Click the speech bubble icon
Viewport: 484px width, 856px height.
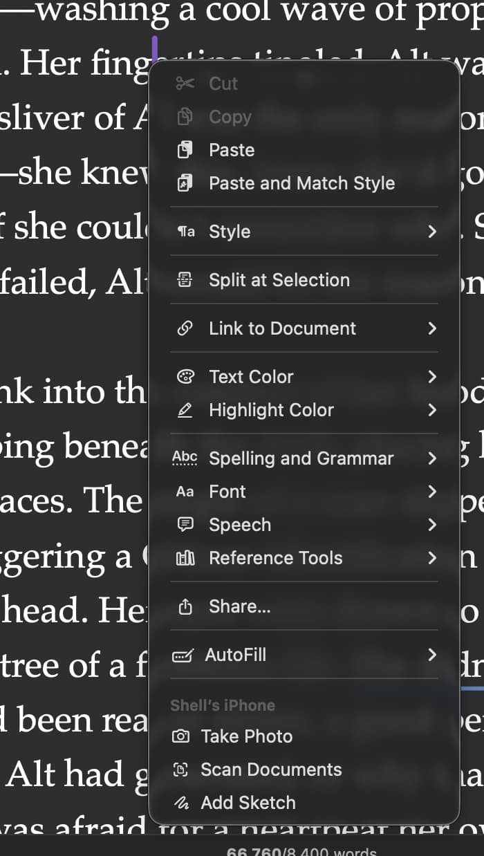tap(185, 525)
